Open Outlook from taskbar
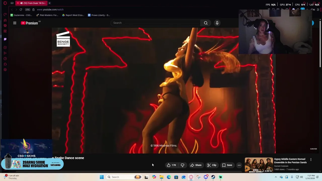The image size is (322, 181). click(184, 177)
